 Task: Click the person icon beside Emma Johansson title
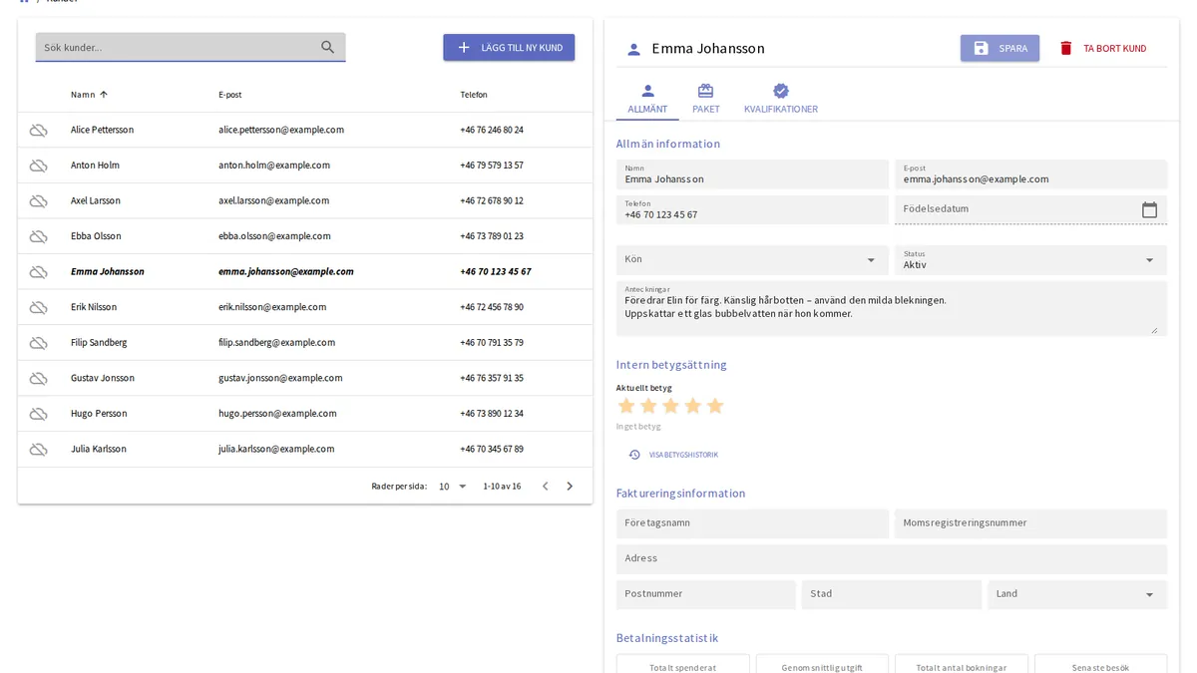633,49
